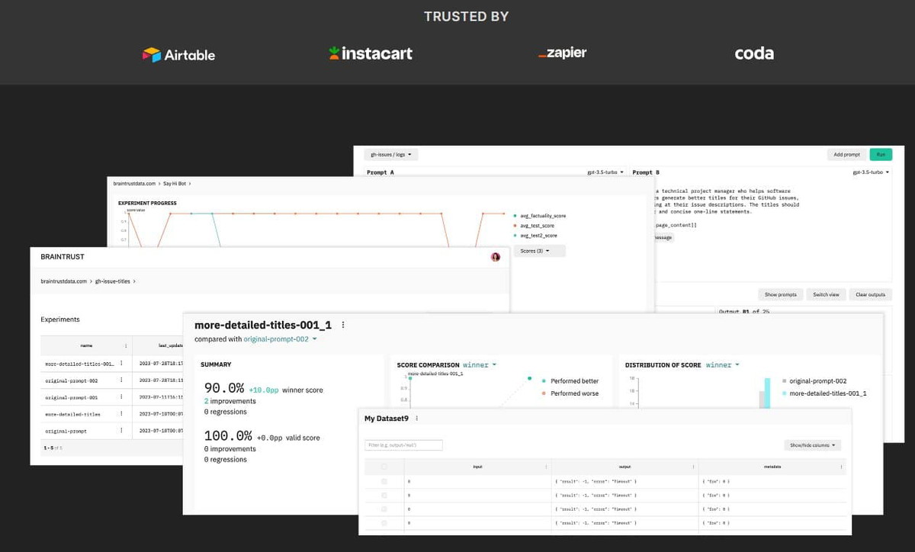Open Prompt B gpt-3.5-turbo model dropdown

tap(871, 172)
